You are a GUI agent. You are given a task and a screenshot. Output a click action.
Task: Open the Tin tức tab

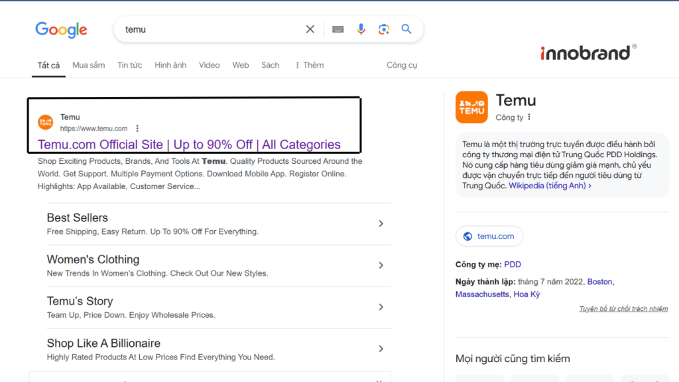coord(130,65)
